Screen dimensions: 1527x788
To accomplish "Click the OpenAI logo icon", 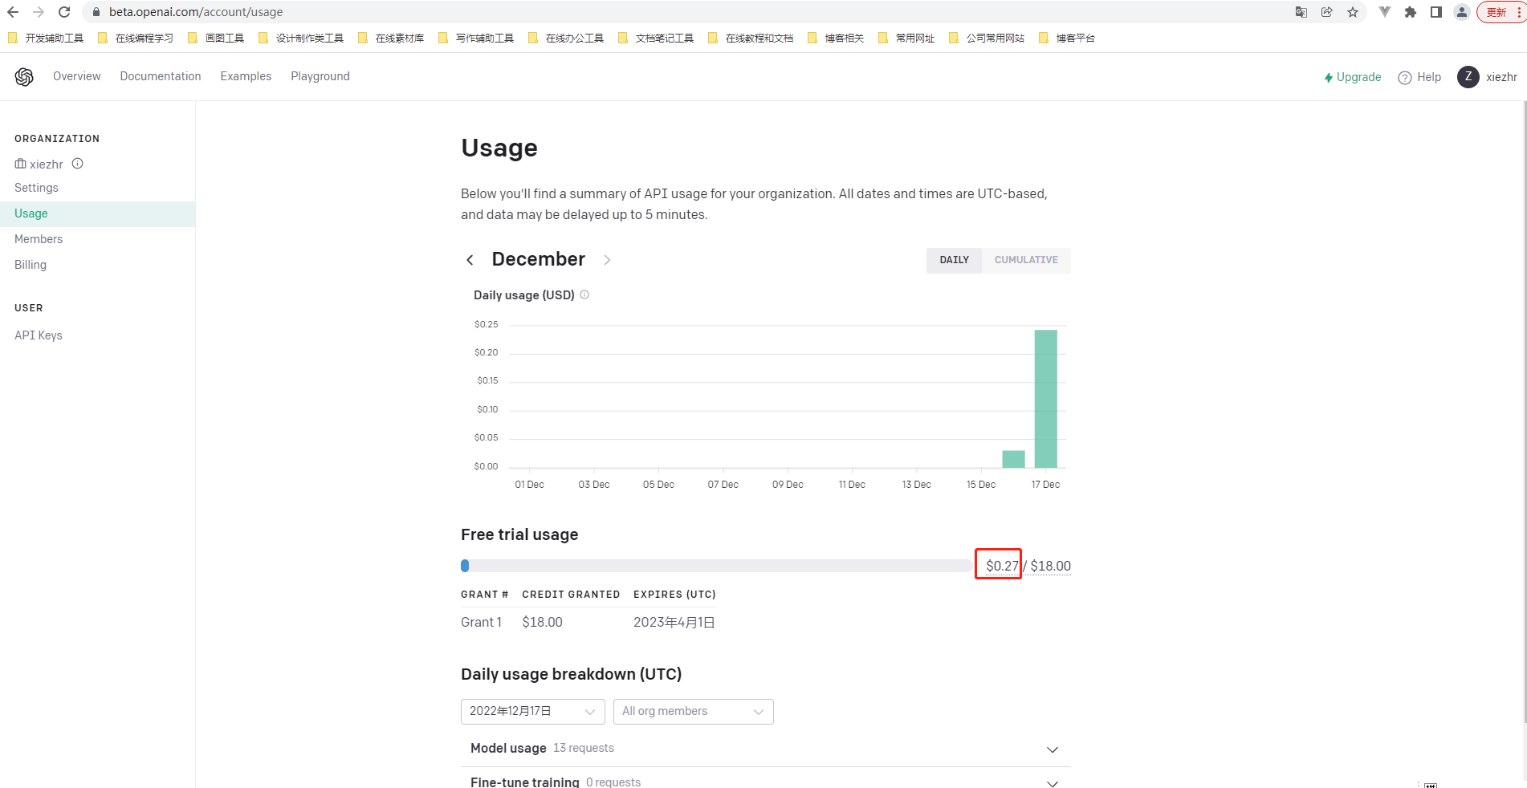I will 24,77.
